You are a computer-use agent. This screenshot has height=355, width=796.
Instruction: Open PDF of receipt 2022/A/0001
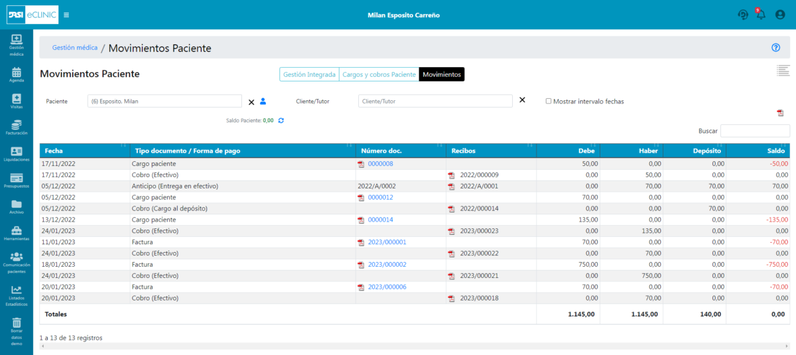click(451, 186)
